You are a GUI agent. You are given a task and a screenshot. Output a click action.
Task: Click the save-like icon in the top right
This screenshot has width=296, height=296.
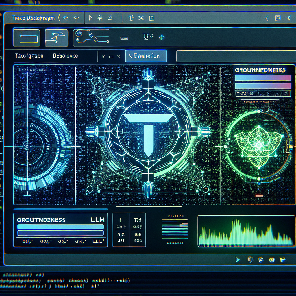click(277, 18)
